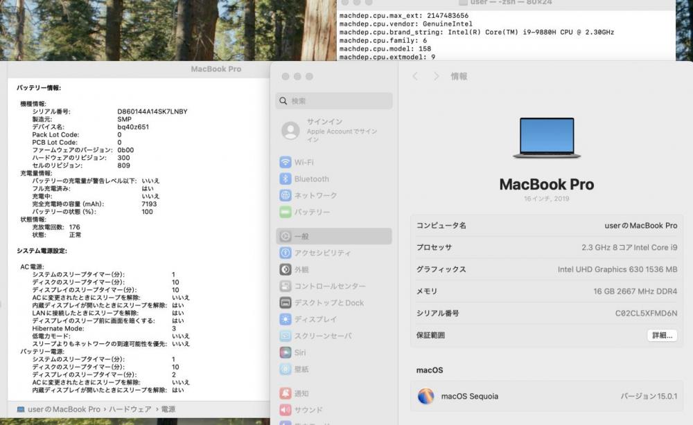The width and height of the screenshot is (693, 425).
Task: Select ハードウェア in path bar
Action: pos(130,409)
